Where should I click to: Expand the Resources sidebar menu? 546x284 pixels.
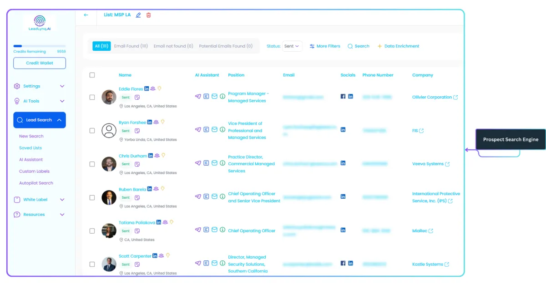pos(40,215)
